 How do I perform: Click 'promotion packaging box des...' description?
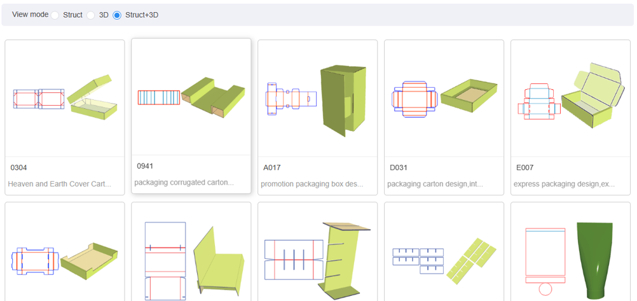(x=312, y=184)
